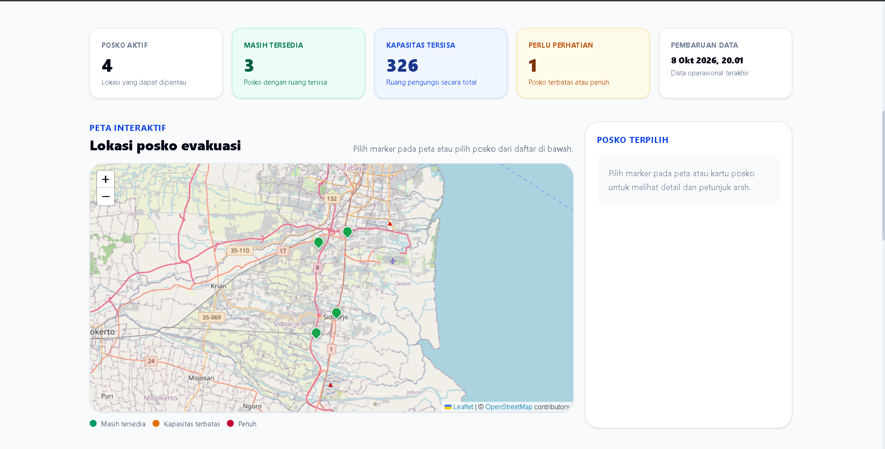Click the Kapasitas Tersisa 326 card
This screenshot has height=449, width=885.
[x=441, y=63]
